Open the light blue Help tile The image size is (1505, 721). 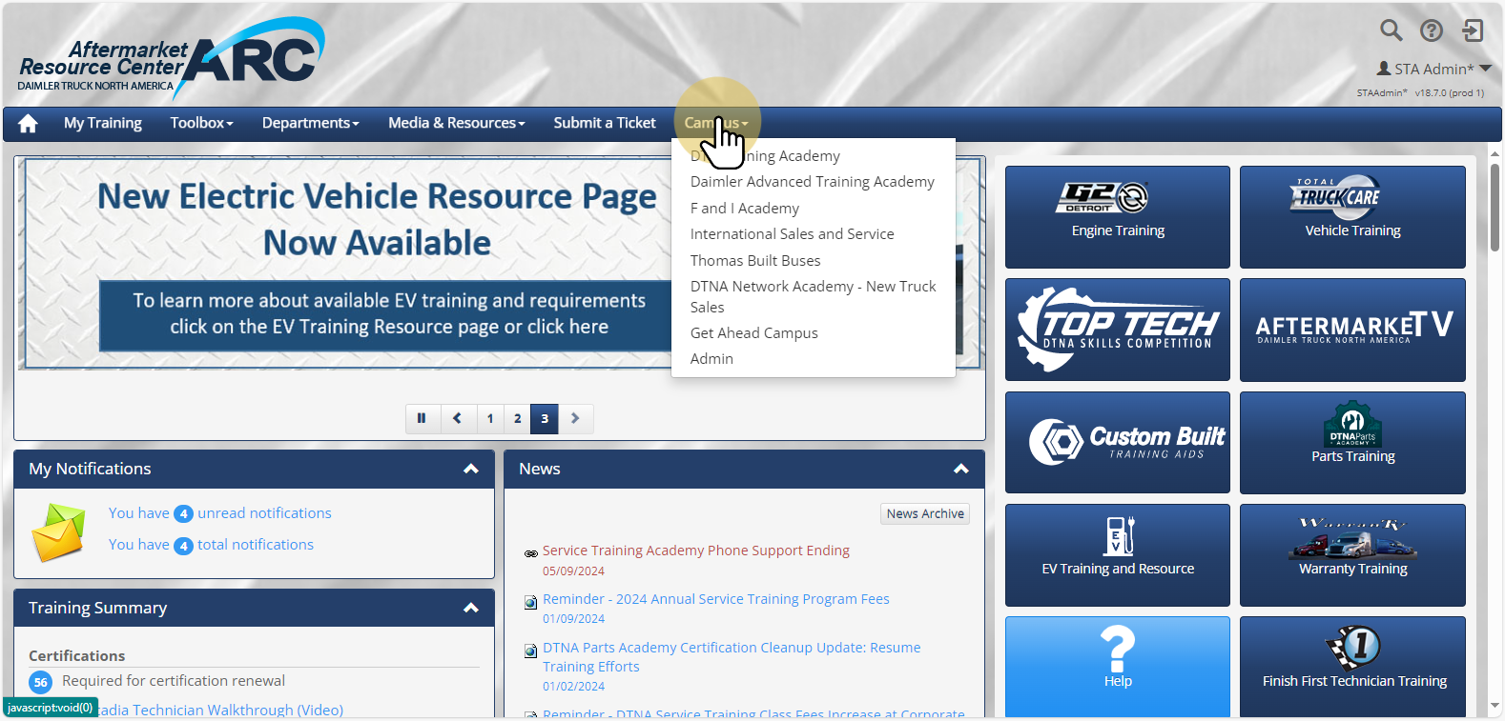coord(1118,667)
